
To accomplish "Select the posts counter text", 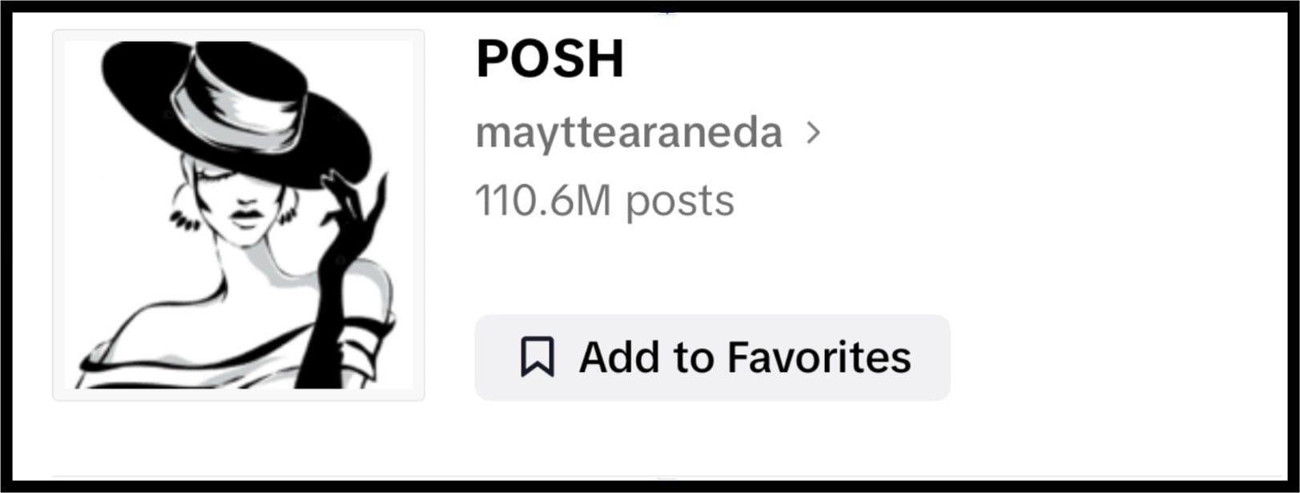I will point(605,201).
